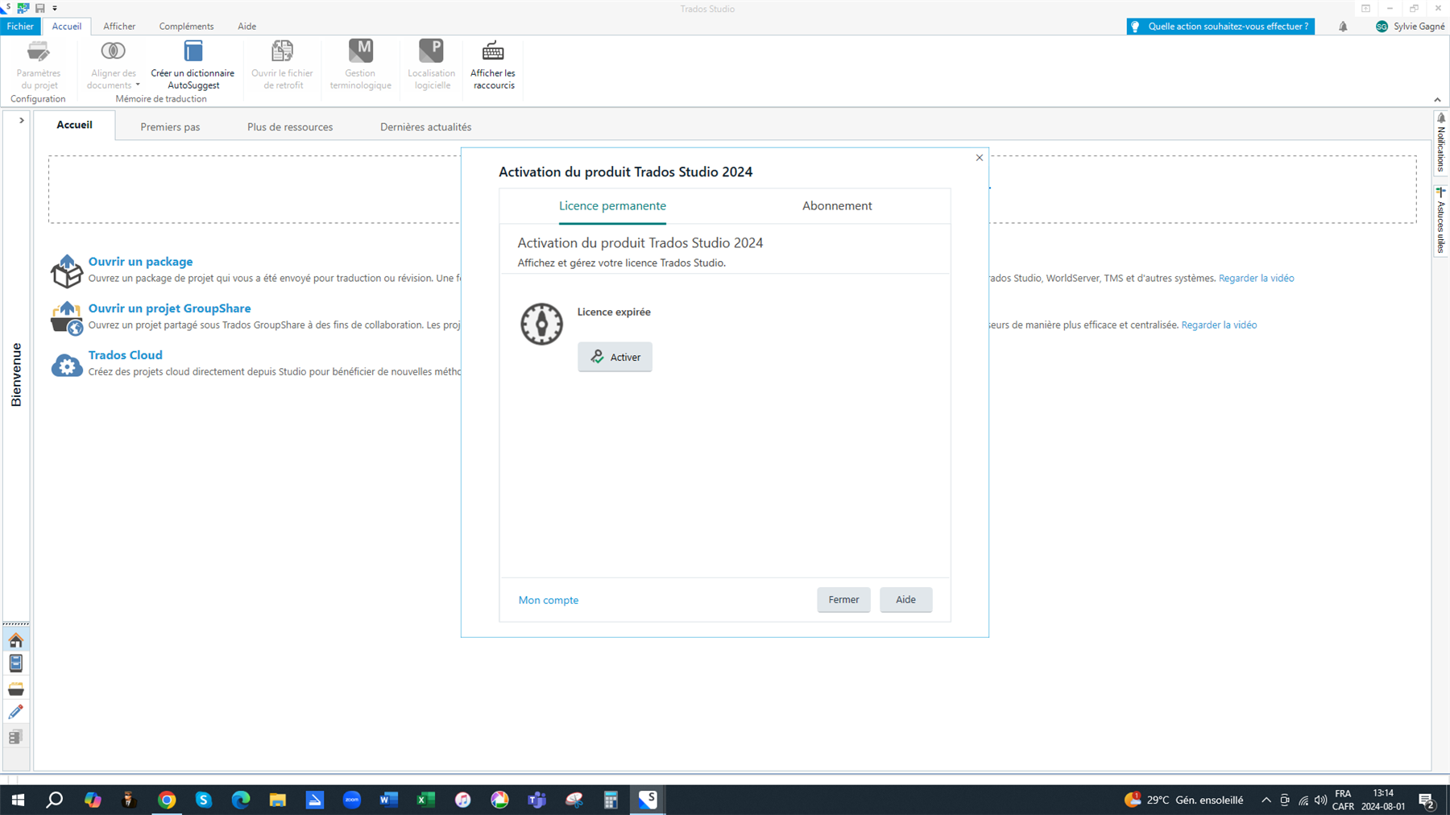This screenshot has width=1450, height=815.
Task: Open the Aide ribbon tab
Action: pos(246,27)
